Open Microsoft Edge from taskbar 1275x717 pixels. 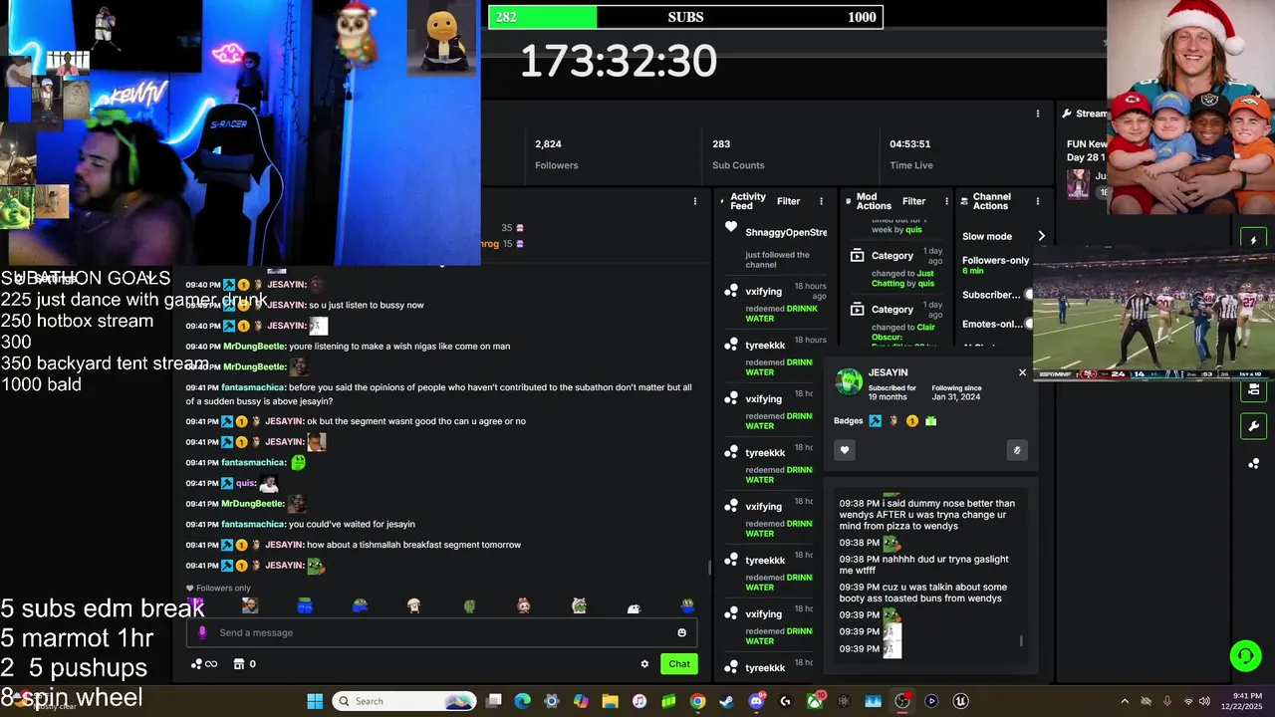coord(523,701)
